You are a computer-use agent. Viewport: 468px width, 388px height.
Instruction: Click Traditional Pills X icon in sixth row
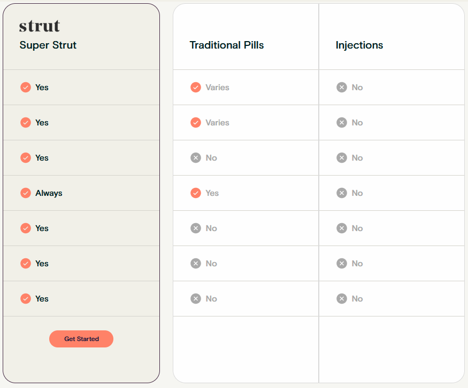coord(196,263)
